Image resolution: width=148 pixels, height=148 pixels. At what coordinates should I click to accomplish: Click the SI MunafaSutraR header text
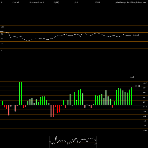click(36, 2)
